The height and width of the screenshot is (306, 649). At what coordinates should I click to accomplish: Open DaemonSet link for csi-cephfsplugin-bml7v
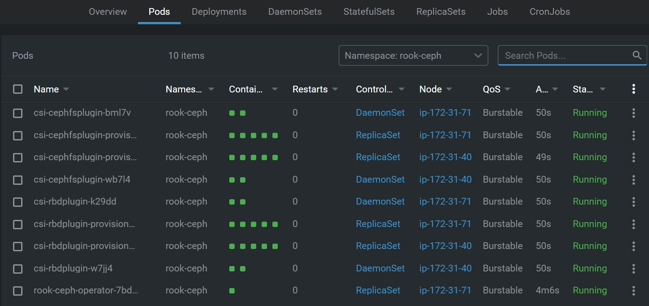click(x=380, y=113)
